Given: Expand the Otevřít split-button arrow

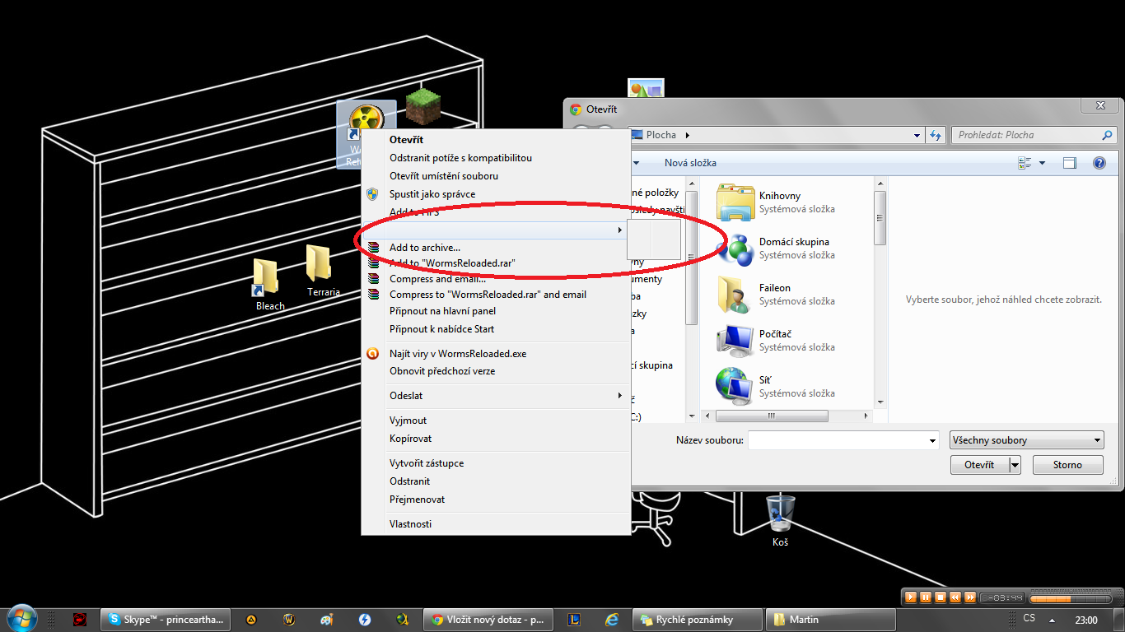Looking at the screenshot, I should click(x=1015, y=465).
